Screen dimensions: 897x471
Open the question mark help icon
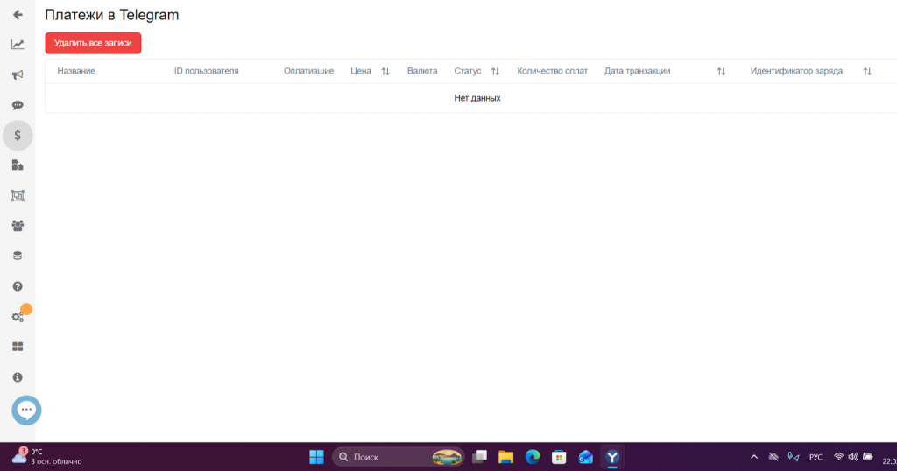pos(18,286)
